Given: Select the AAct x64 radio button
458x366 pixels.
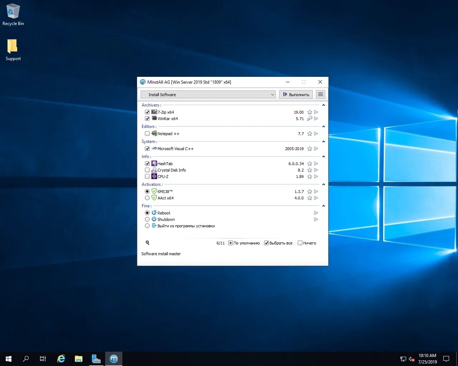Looking at the screenshot, I should coord(147,198).
